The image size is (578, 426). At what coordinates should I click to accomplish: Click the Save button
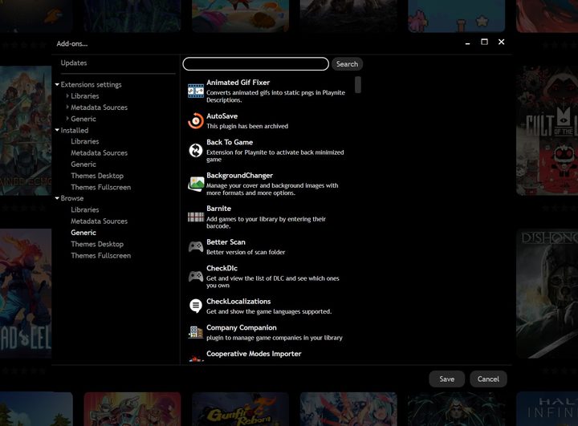point(447,379)
